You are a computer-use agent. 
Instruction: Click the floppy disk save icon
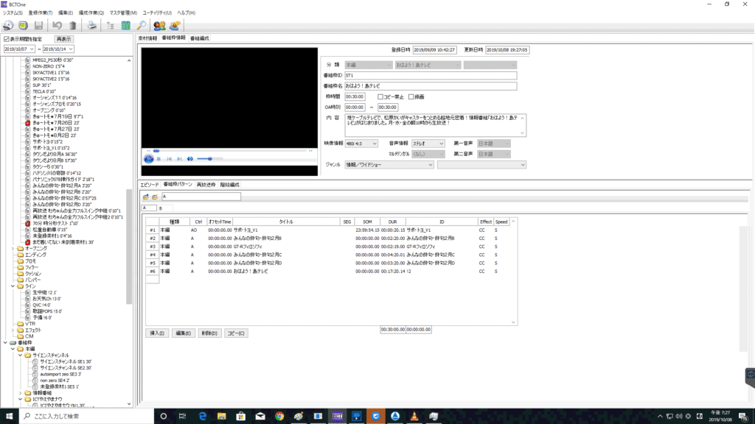(x=38, y=26)
